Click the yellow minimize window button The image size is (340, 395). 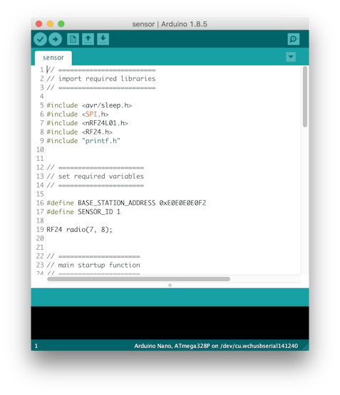click(50, 24)
